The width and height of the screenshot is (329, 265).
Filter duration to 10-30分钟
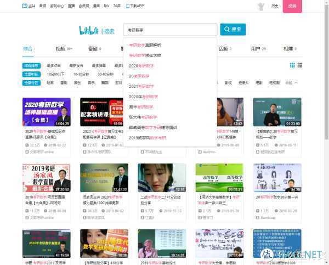point(81,74)
